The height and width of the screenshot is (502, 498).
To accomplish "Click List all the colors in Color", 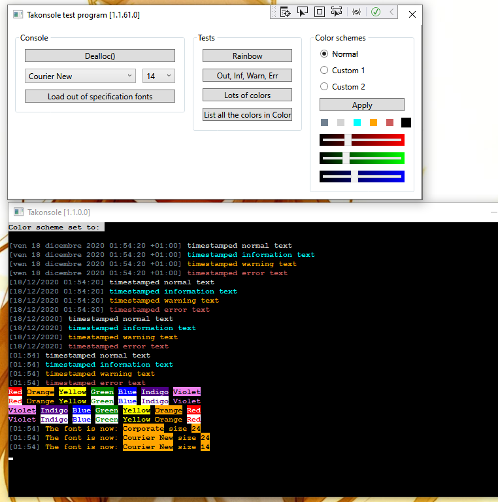I will (247, 114).
